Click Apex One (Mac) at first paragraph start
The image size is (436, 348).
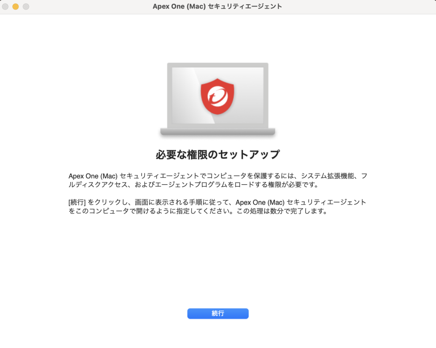(x=93, y=176)
